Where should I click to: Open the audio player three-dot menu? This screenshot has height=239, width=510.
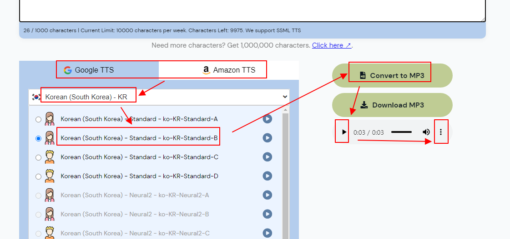[x=441, y=132]
